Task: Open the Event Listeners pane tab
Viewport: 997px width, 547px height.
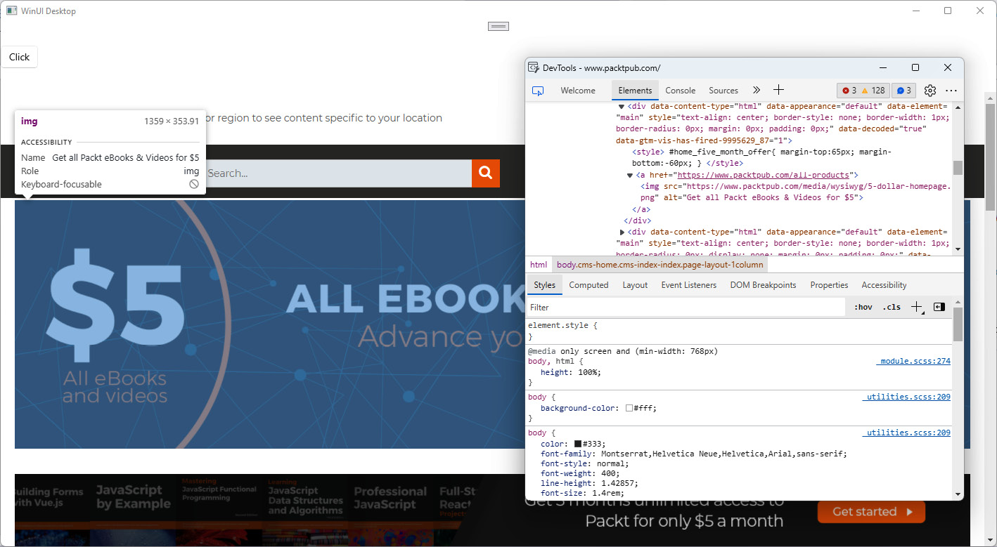Action: tap(688, 285)
